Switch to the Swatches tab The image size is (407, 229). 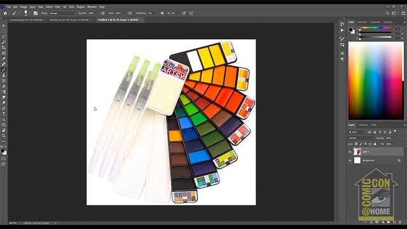[362, 22]
